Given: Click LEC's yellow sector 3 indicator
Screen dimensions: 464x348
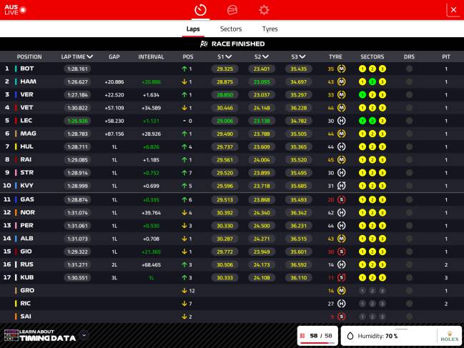Looking at the screenshot, I should tap(382, 121).
